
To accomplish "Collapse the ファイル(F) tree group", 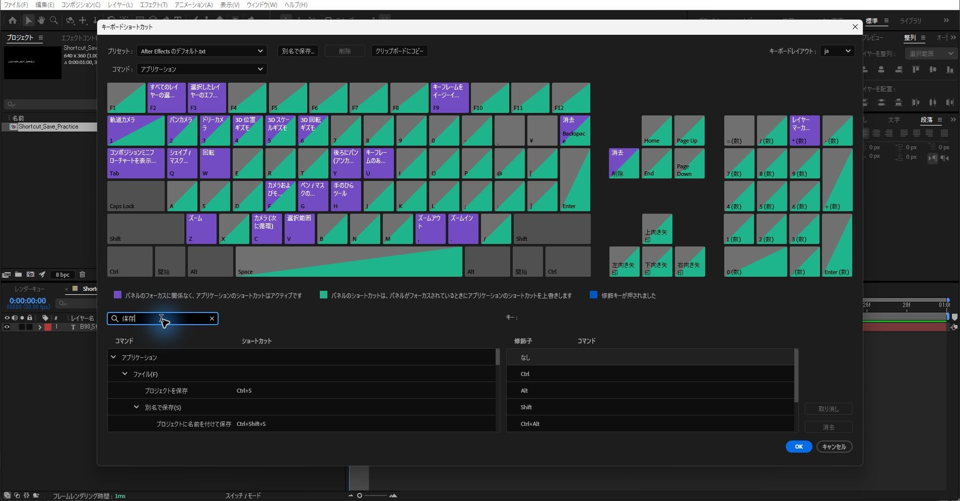I will click(x=125, y=373).
